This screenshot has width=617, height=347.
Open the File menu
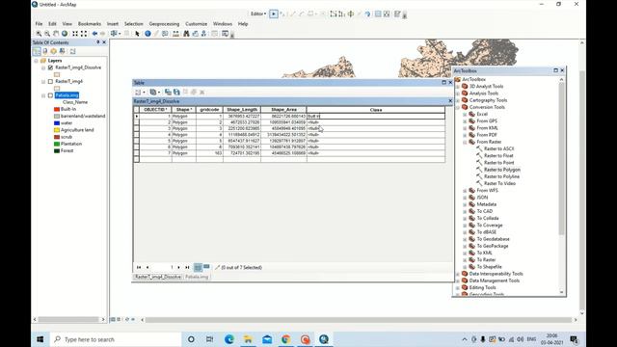coord(39,24)
